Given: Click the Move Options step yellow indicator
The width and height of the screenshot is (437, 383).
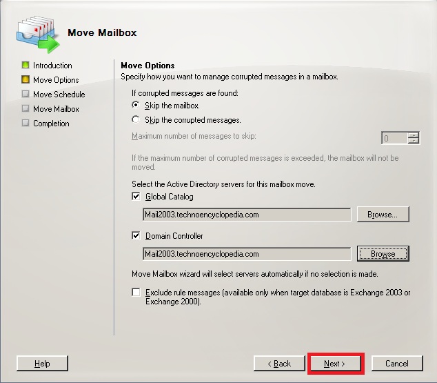Looking at the screenshot, I should tap(26, 79).
